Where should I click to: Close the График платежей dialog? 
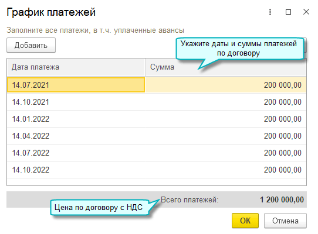point(306,12)
